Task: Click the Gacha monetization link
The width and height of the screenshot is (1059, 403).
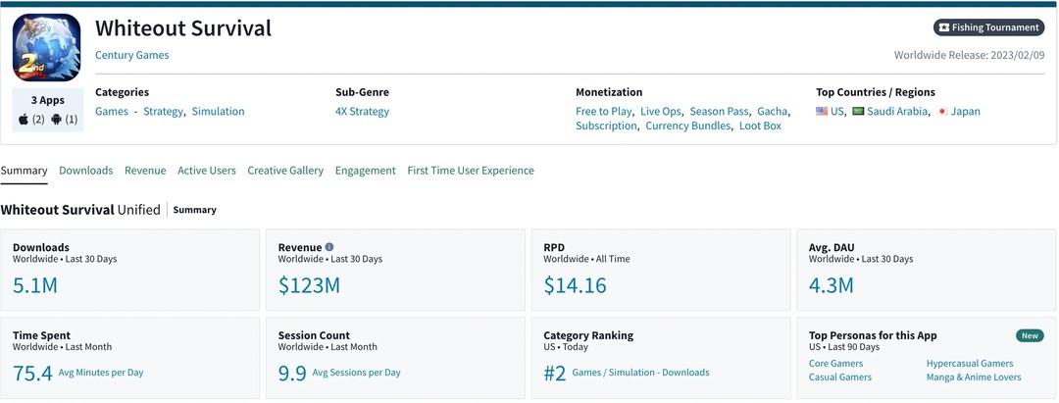Action: click(x=772, y=112)
